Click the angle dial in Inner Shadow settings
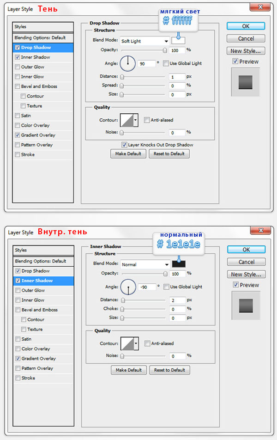The image size is (277, 440). click(128, 287)
